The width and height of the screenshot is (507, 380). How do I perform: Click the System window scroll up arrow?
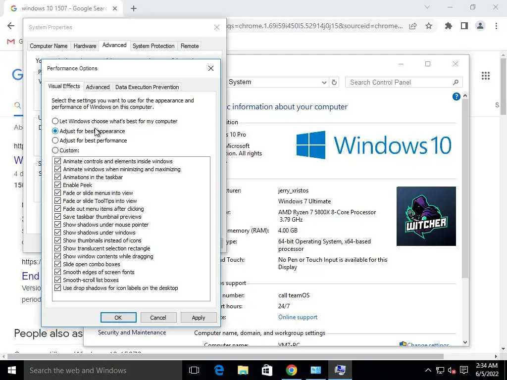pos(465,95)
